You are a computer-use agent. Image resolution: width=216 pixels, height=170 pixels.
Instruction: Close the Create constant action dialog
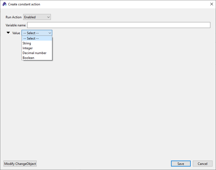click(x=211, y=4)
